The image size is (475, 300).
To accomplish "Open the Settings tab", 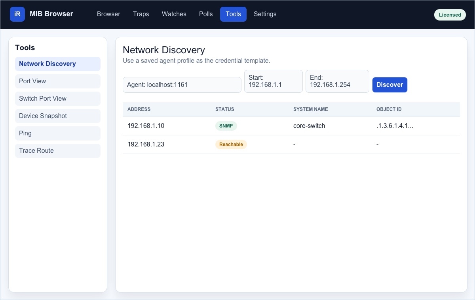I will coord(265,14).
